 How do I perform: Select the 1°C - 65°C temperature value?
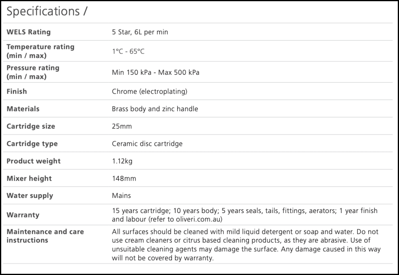tap(128, 52)
